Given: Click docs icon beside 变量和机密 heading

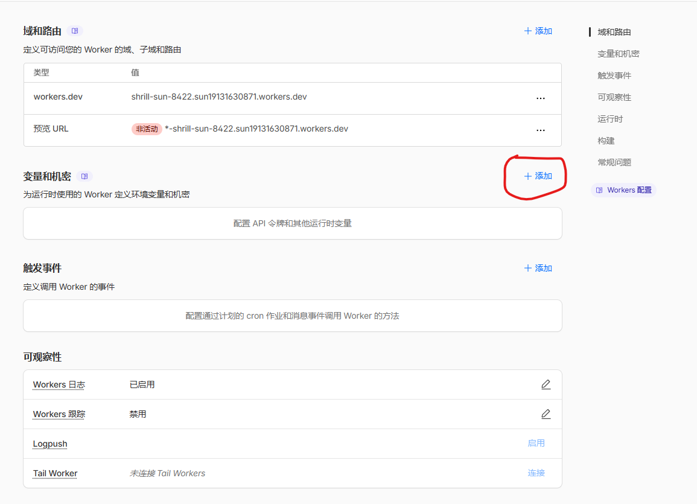Looking at the screenshot, I should pyautogui.click(x=84, y=176).
